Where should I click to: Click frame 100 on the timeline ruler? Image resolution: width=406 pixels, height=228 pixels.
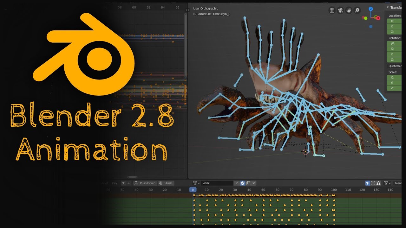334,190
